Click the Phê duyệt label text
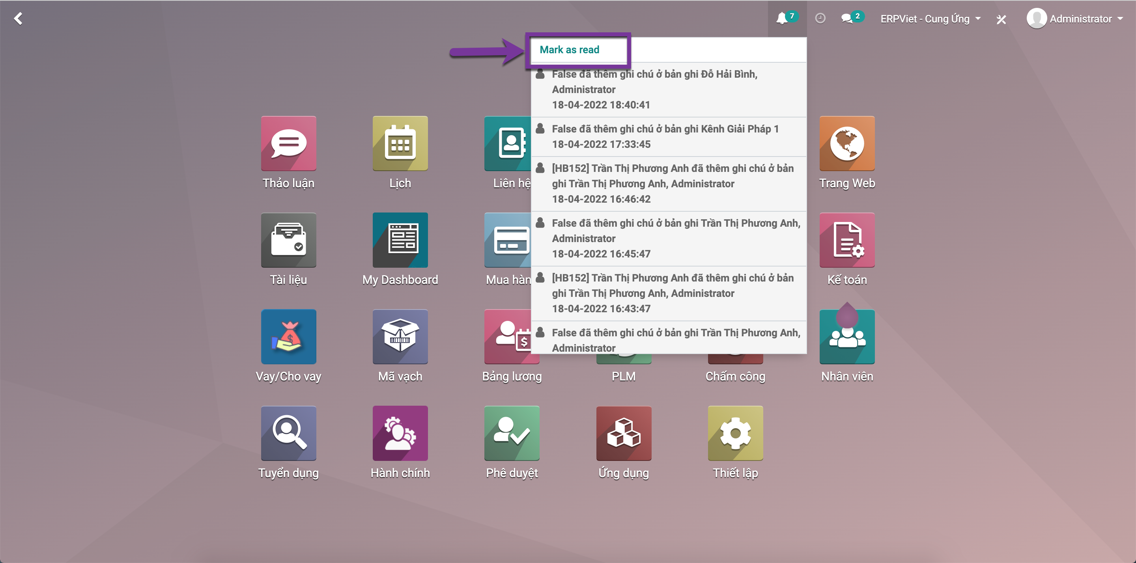 pyautogui.click(x=512, y=473)
